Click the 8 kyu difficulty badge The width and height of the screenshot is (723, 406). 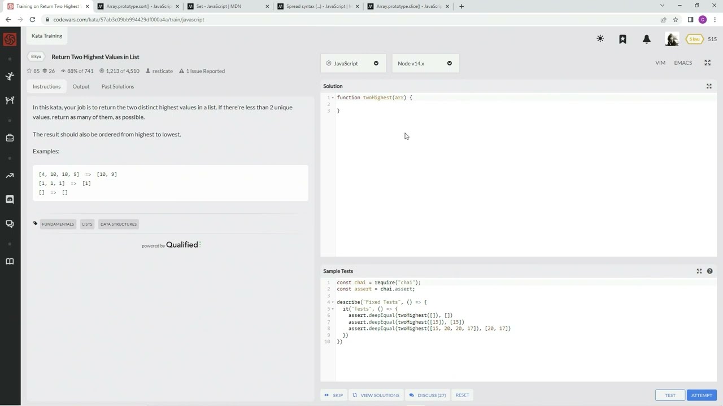click(x=36, y=56)
